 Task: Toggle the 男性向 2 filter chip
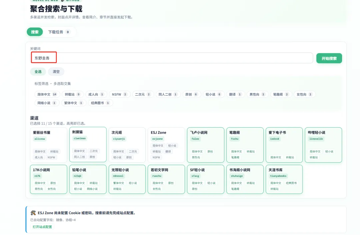[x=257, y=94]
